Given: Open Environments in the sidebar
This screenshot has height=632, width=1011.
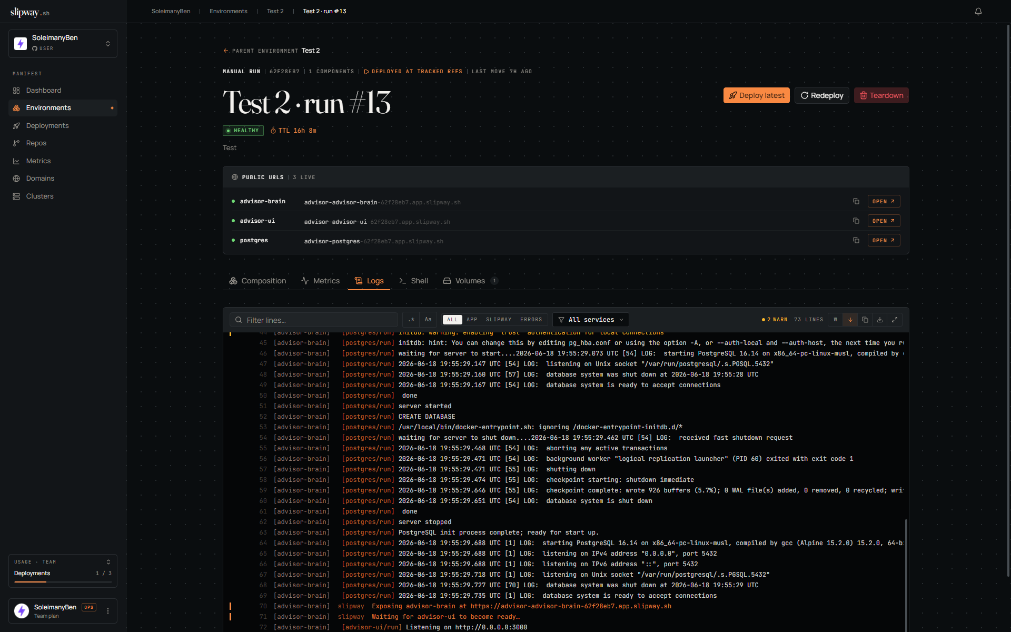Looking at the screenshot, I should tap(63, 108).
